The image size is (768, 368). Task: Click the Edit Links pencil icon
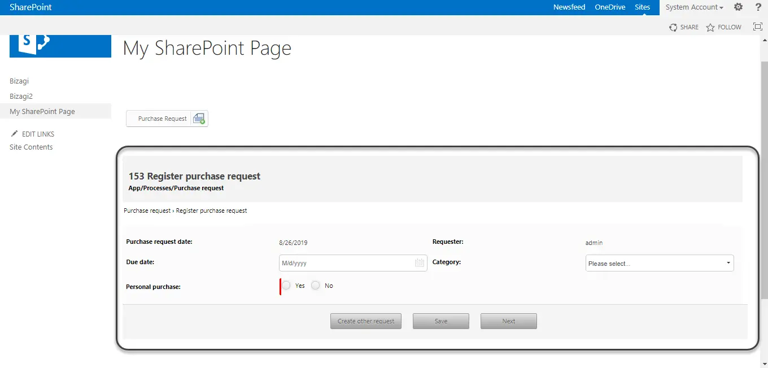tap(15, 134)
